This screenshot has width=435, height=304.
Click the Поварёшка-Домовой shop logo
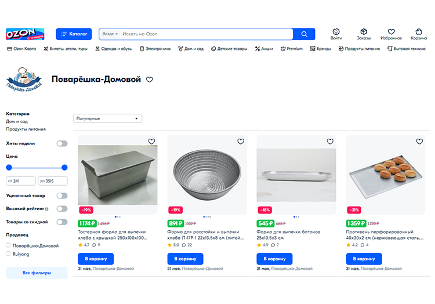click(x=24, y=79)
